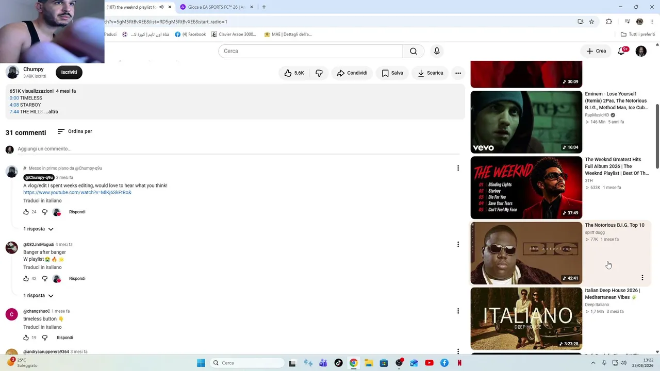Jump to the 4:08 STARBOY timestamp
660x371 pixels.
tap(14, 105)
